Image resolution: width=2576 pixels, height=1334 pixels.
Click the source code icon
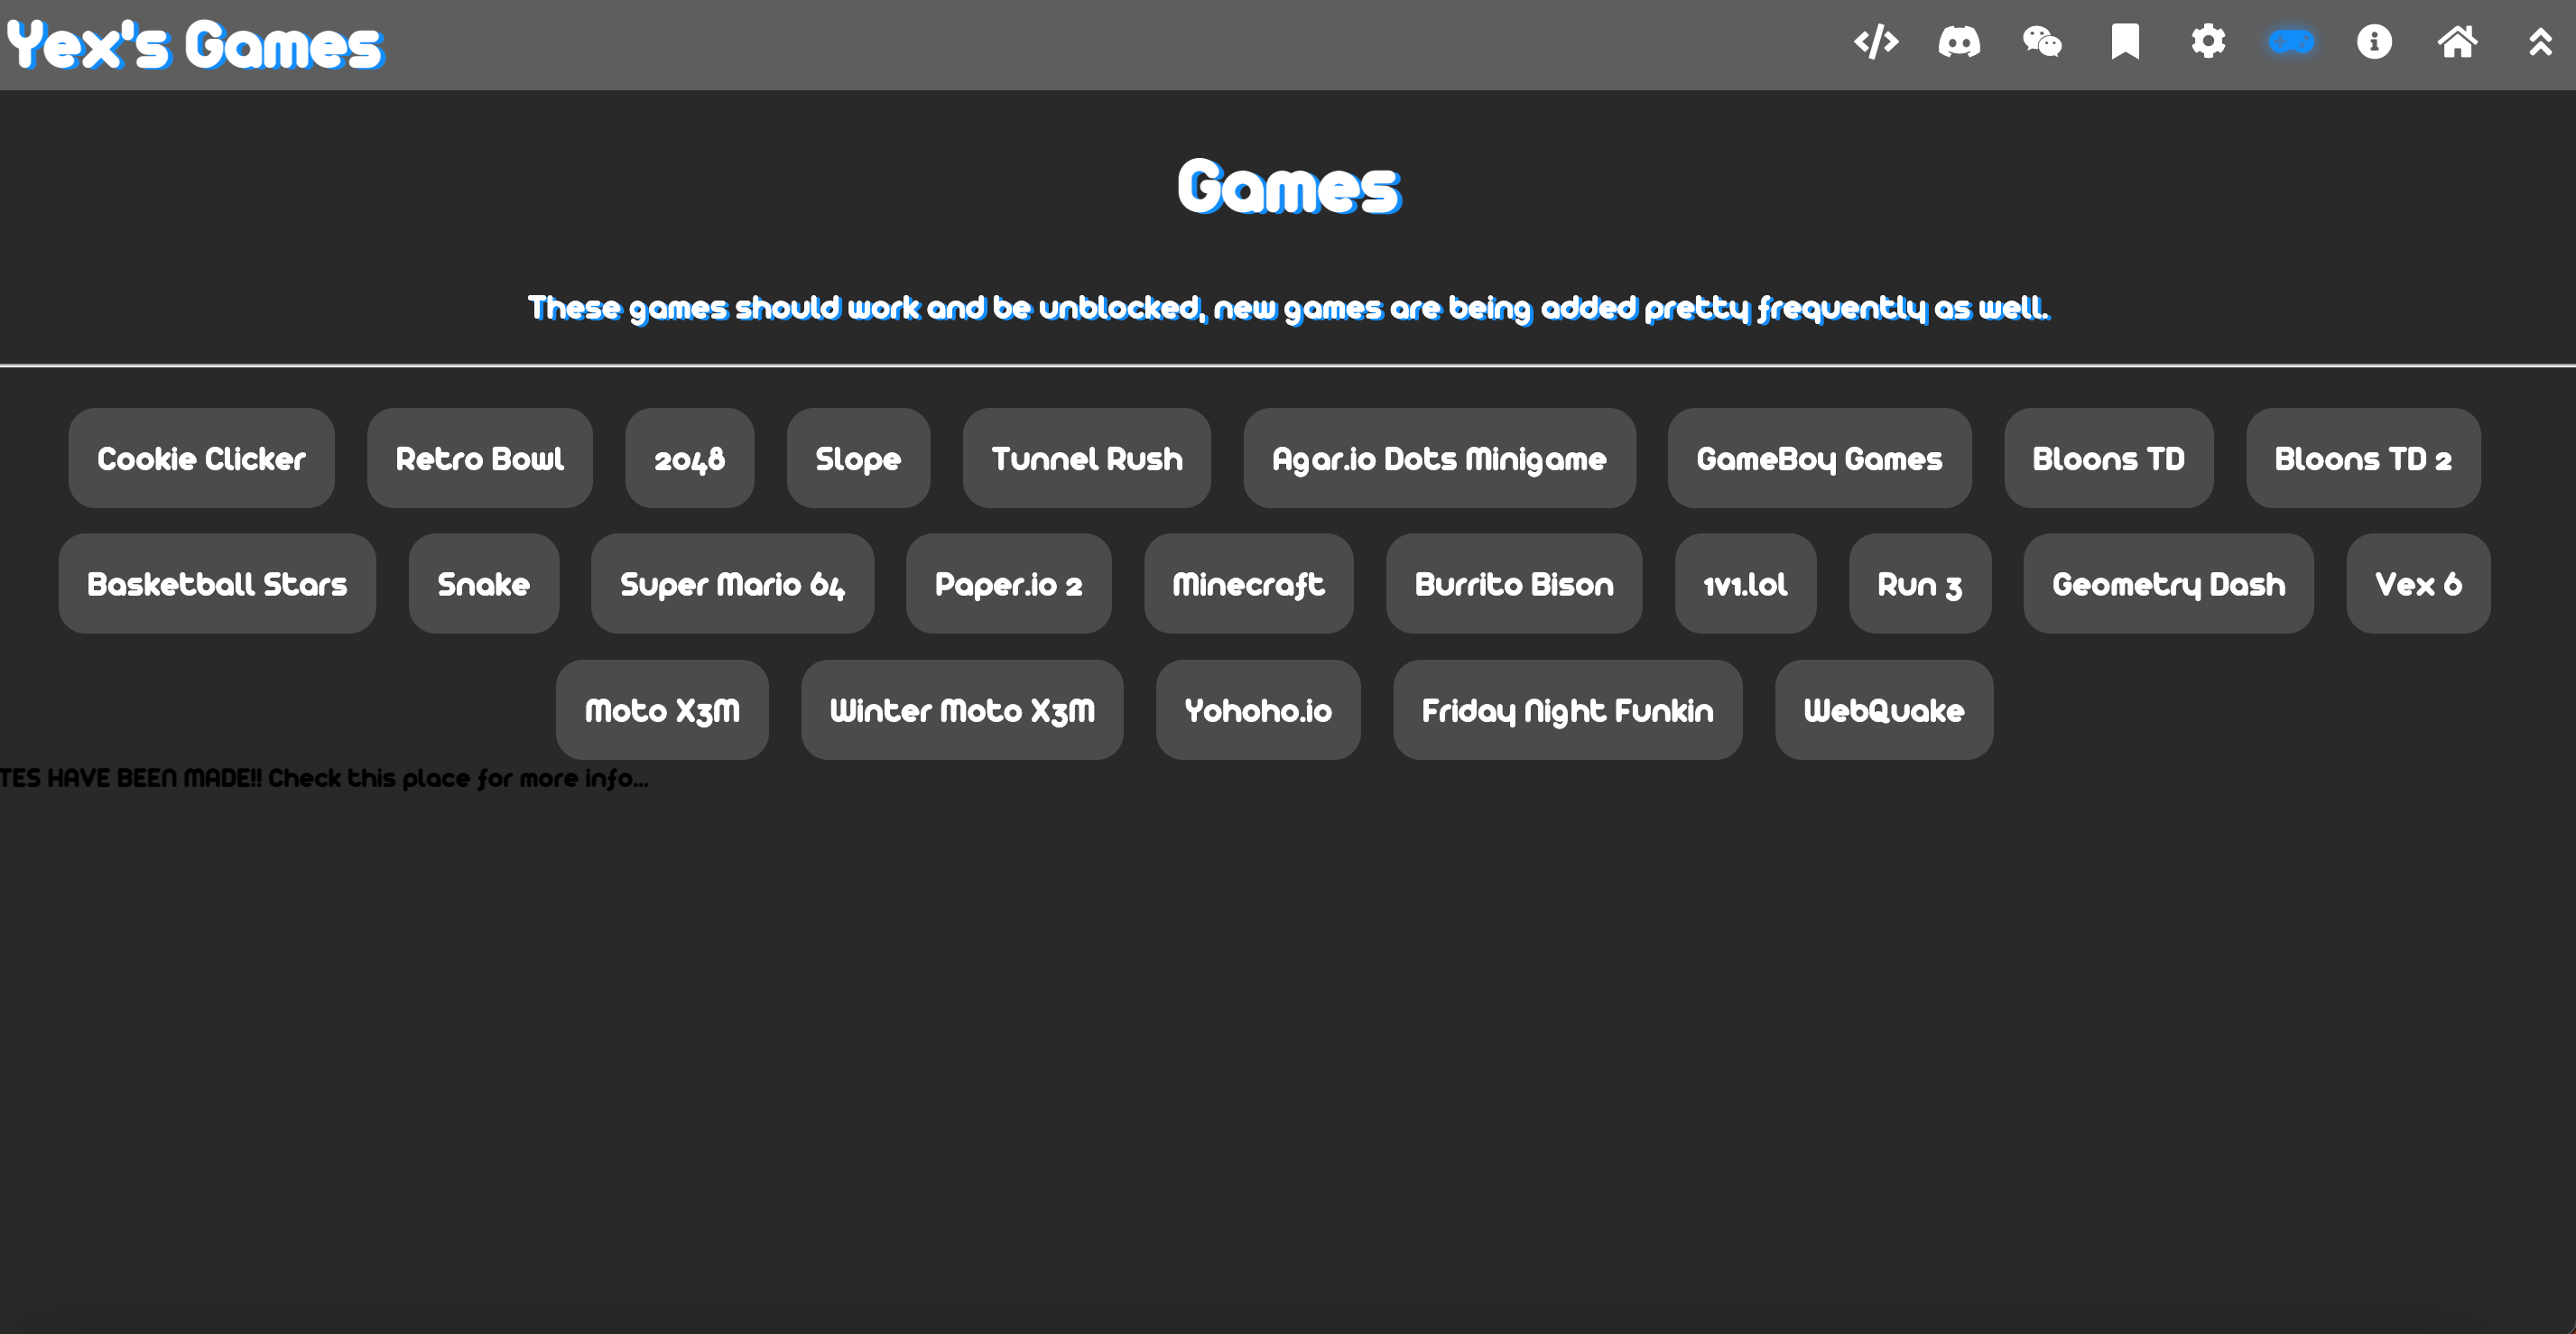[1875, 42]
